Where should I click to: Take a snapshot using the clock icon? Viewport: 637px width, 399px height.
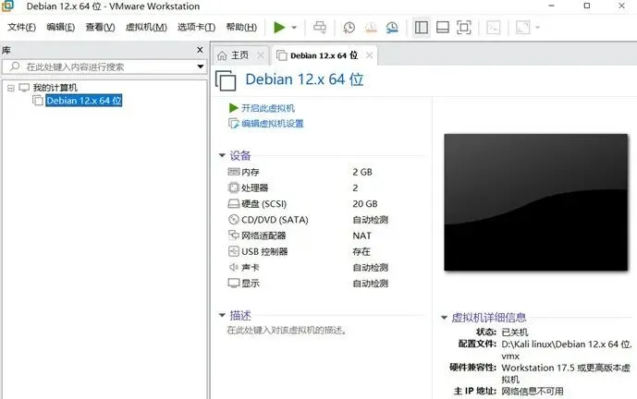(349, 27)
